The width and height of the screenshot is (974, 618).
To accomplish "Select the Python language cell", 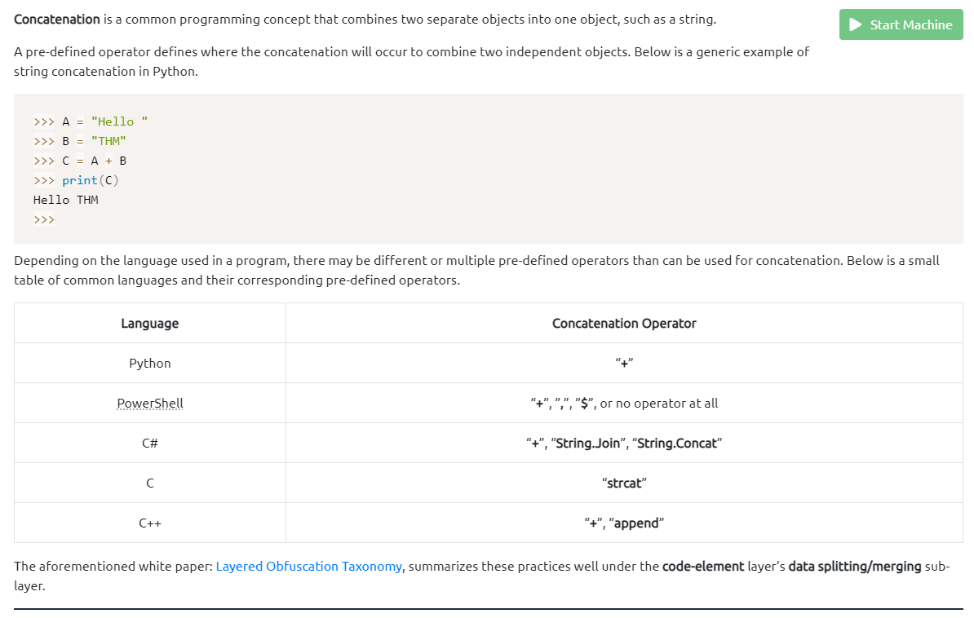I will coord(150,363).
